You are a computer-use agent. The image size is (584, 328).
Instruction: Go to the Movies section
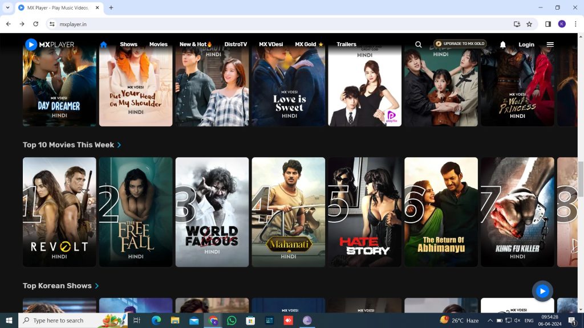(x=159, y=44)
